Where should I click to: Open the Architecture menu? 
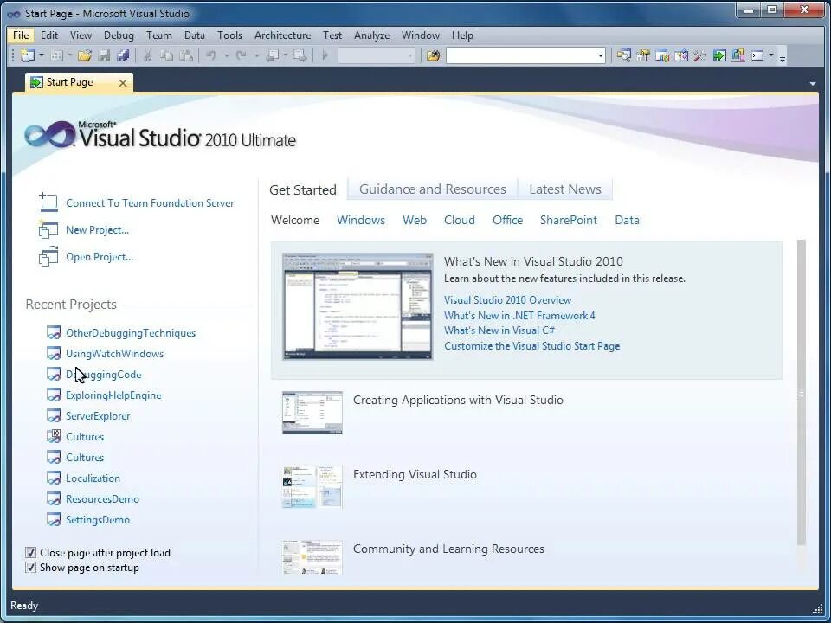(x=282, y=35)
